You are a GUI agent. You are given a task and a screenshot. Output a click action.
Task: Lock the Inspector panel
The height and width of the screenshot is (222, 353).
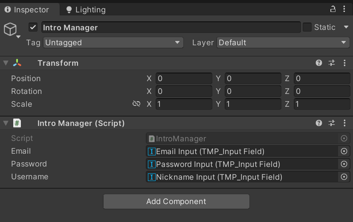[333, 9]
